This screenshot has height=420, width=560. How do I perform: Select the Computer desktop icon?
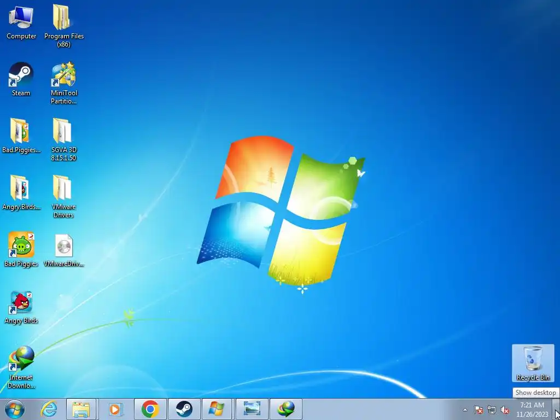21,22
